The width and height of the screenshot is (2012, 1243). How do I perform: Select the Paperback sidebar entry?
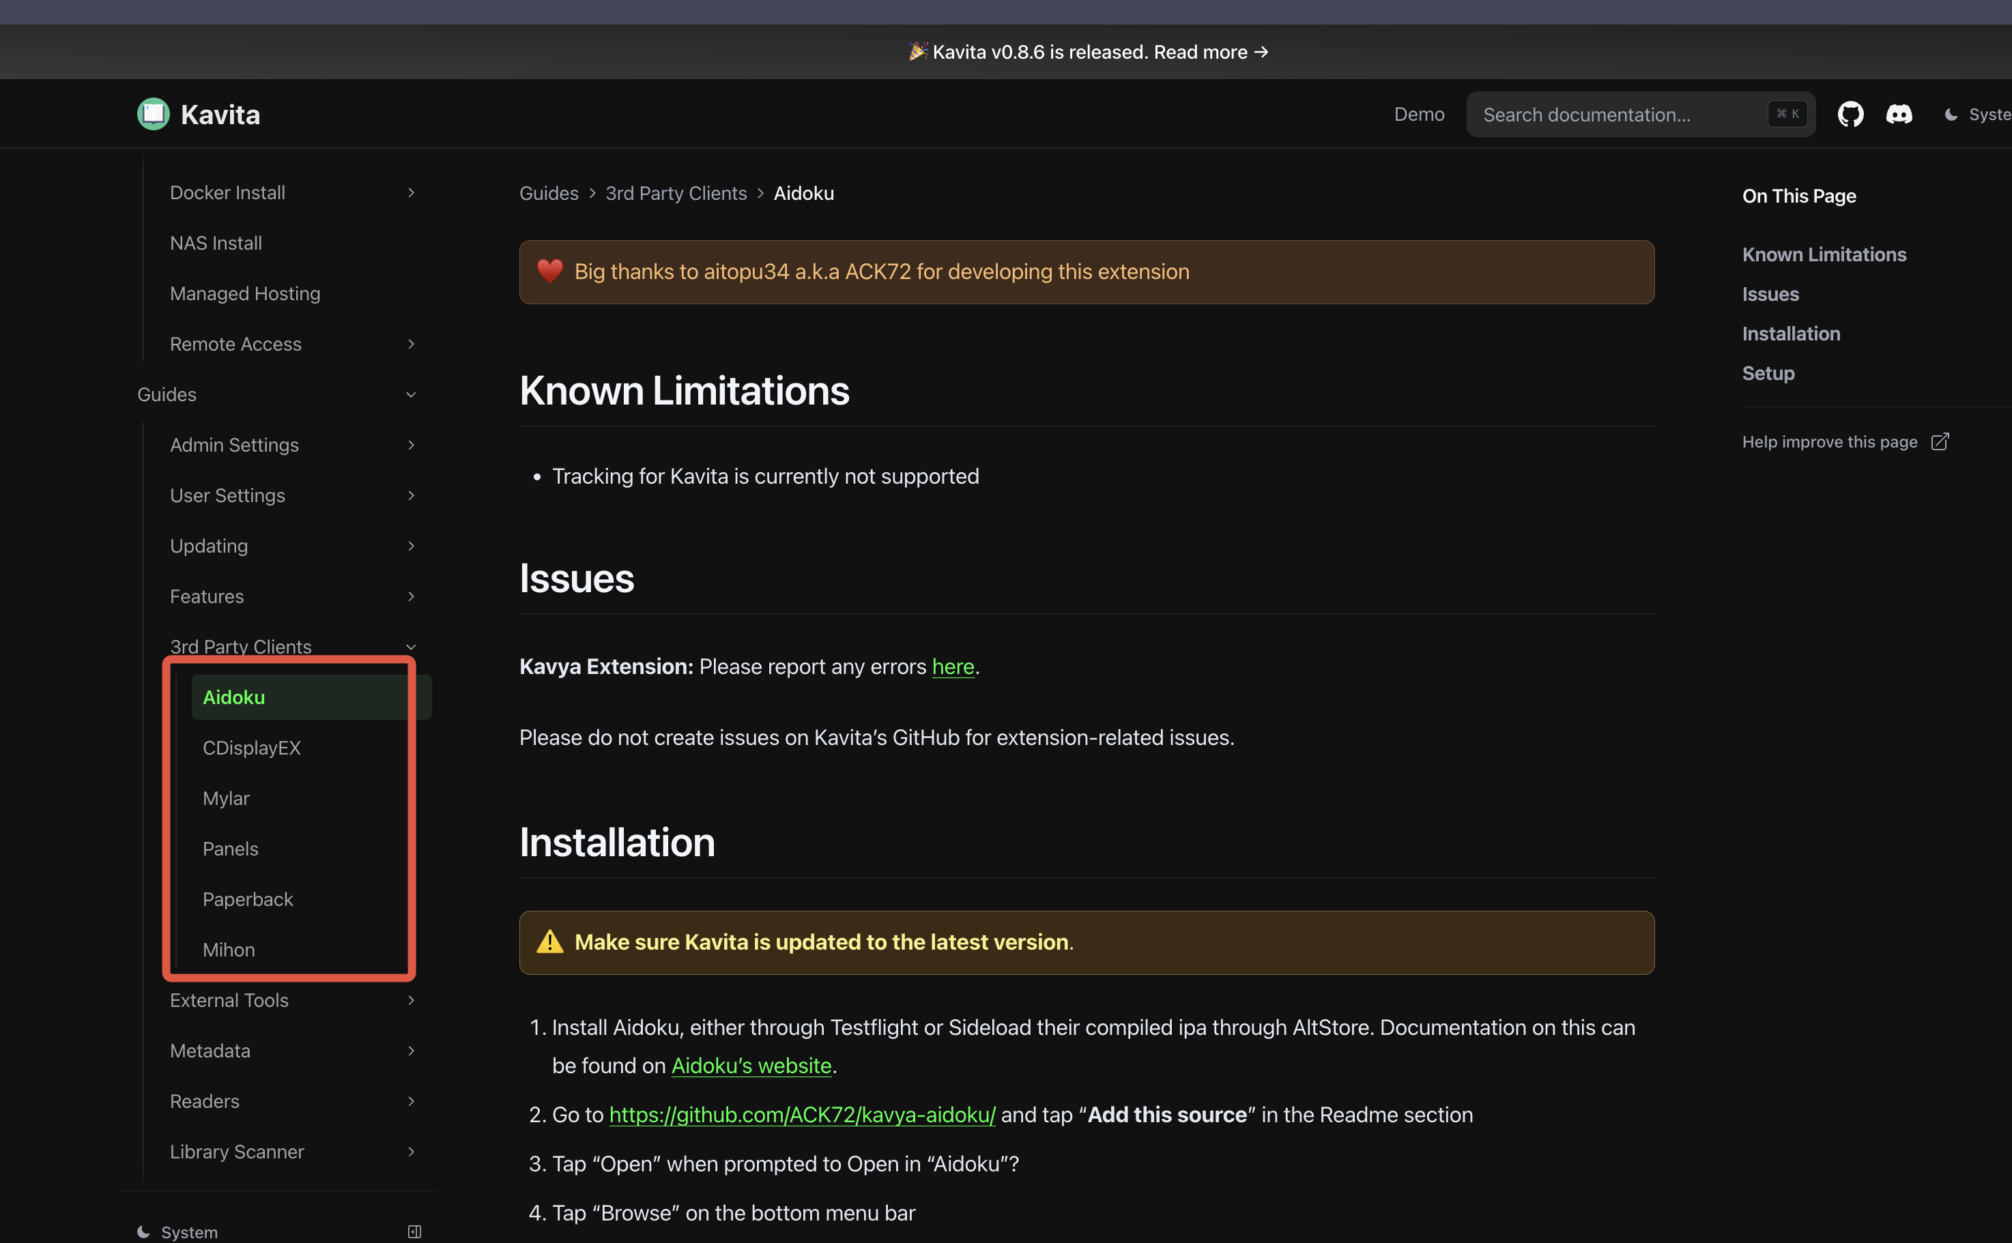tap(248, 899)
